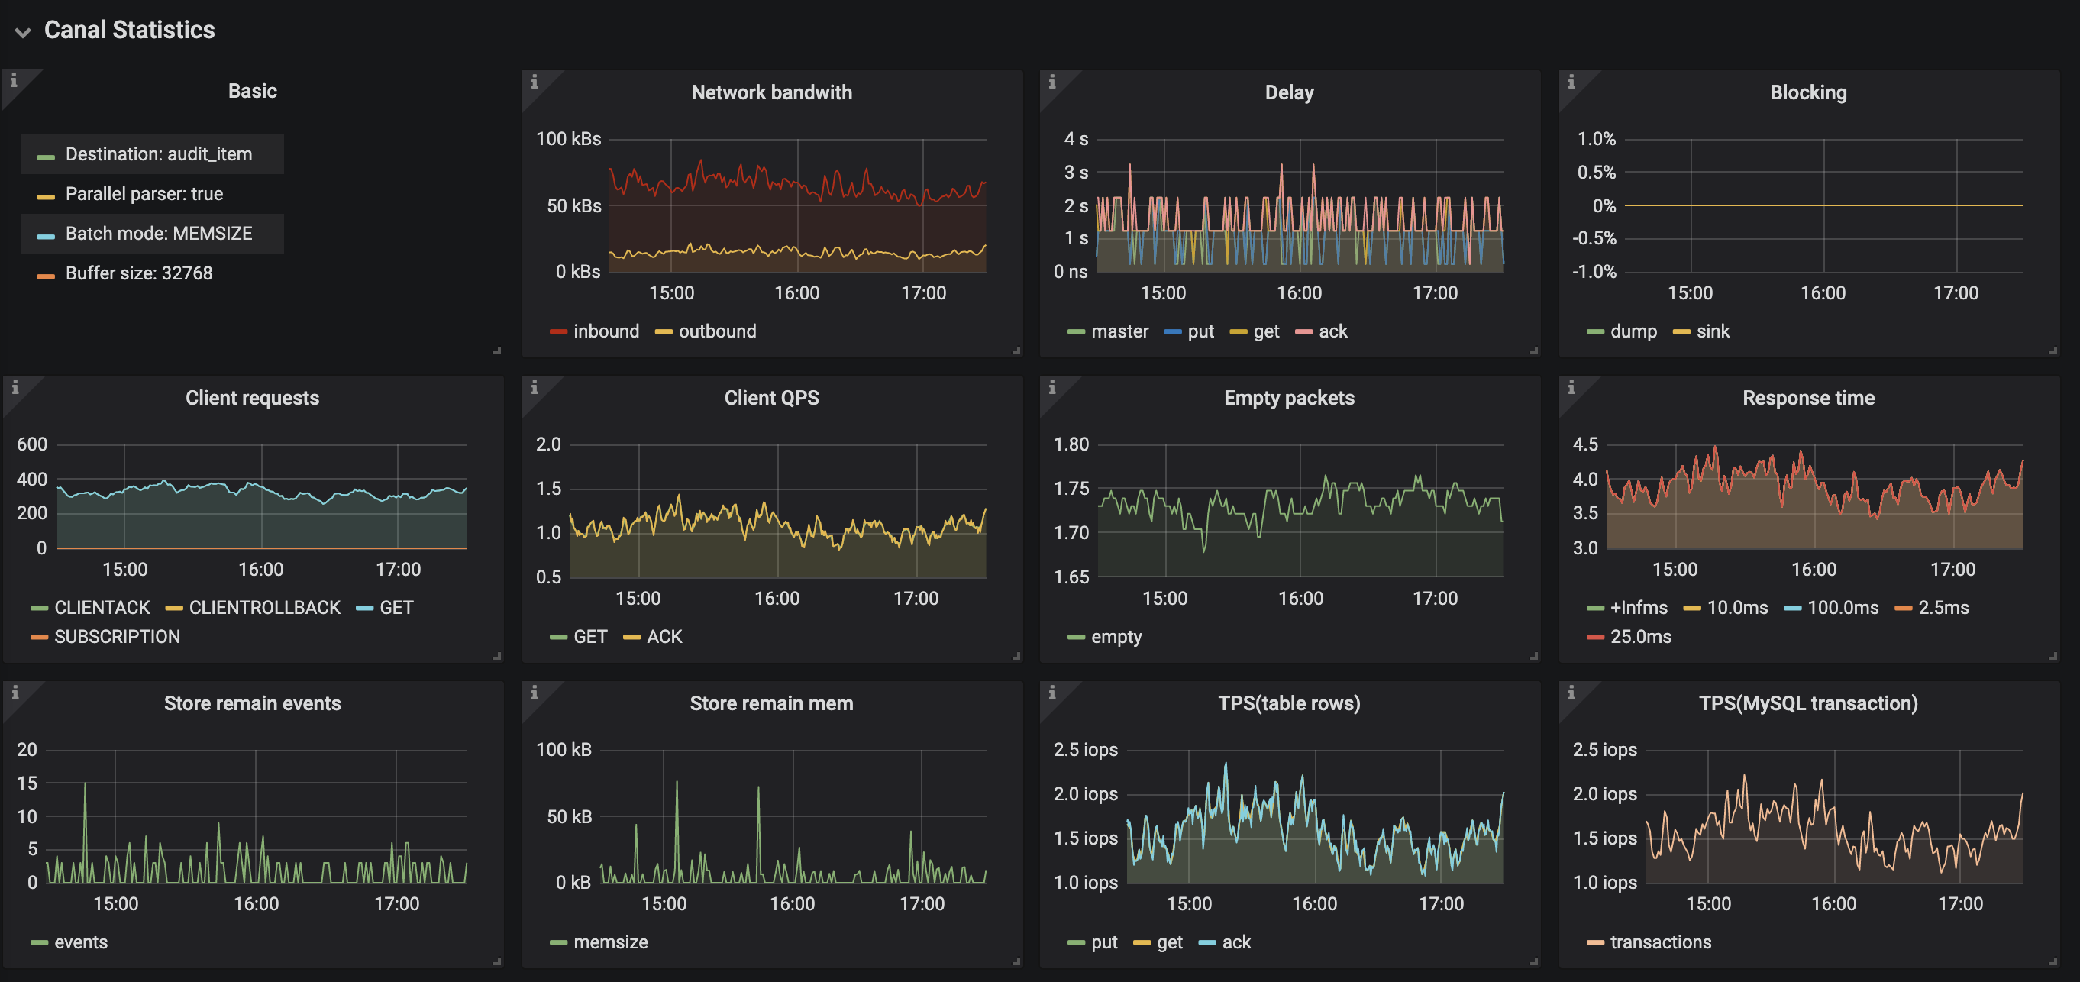
Task: Collapse the Canal Statistics row chevron
Action: point(23,32)
